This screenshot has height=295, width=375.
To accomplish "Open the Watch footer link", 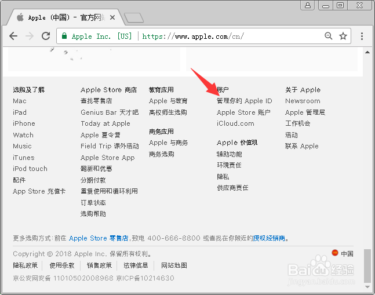I will click(x=23, y=135).
